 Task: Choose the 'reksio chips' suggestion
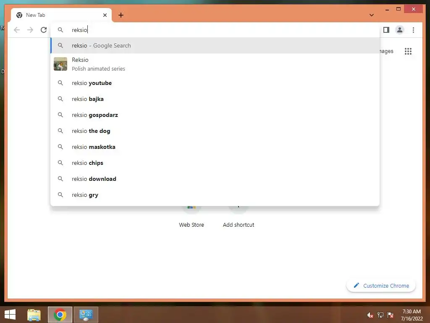pos(215,163)
